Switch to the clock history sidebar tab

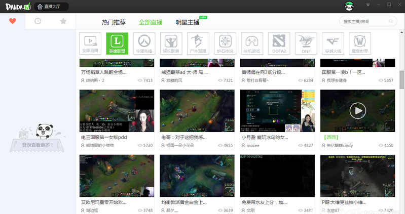pyautogui.click(x=38, y=21)
